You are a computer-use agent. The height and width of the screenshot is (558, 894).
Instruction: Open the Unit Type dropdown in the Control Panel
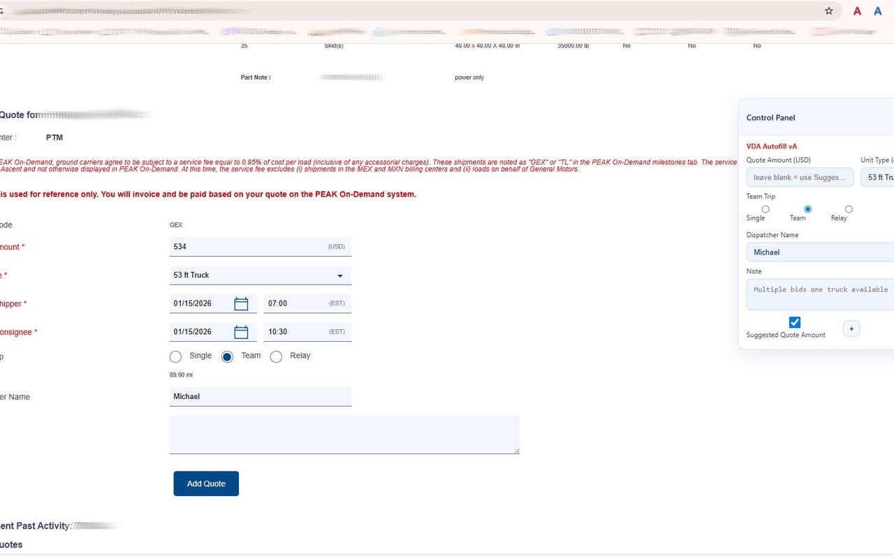pyautogui.click(x=881, y=177)
